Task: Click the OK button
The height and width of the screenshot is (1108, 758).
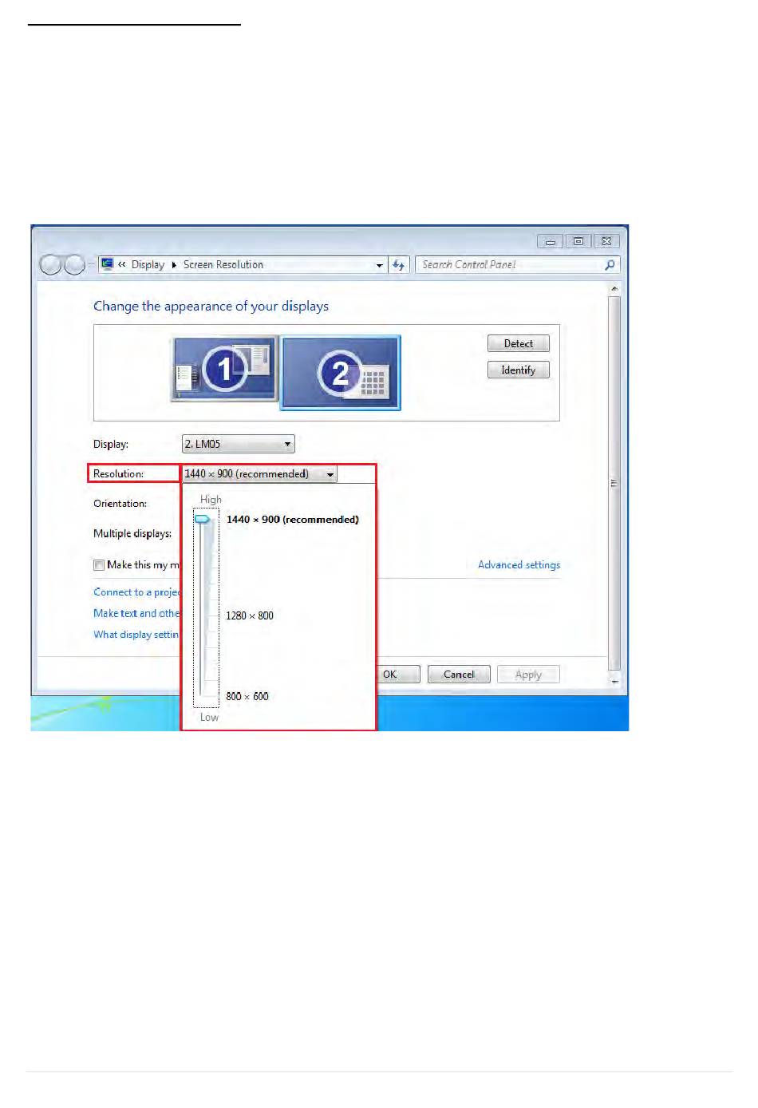Action: coord(398,674)
